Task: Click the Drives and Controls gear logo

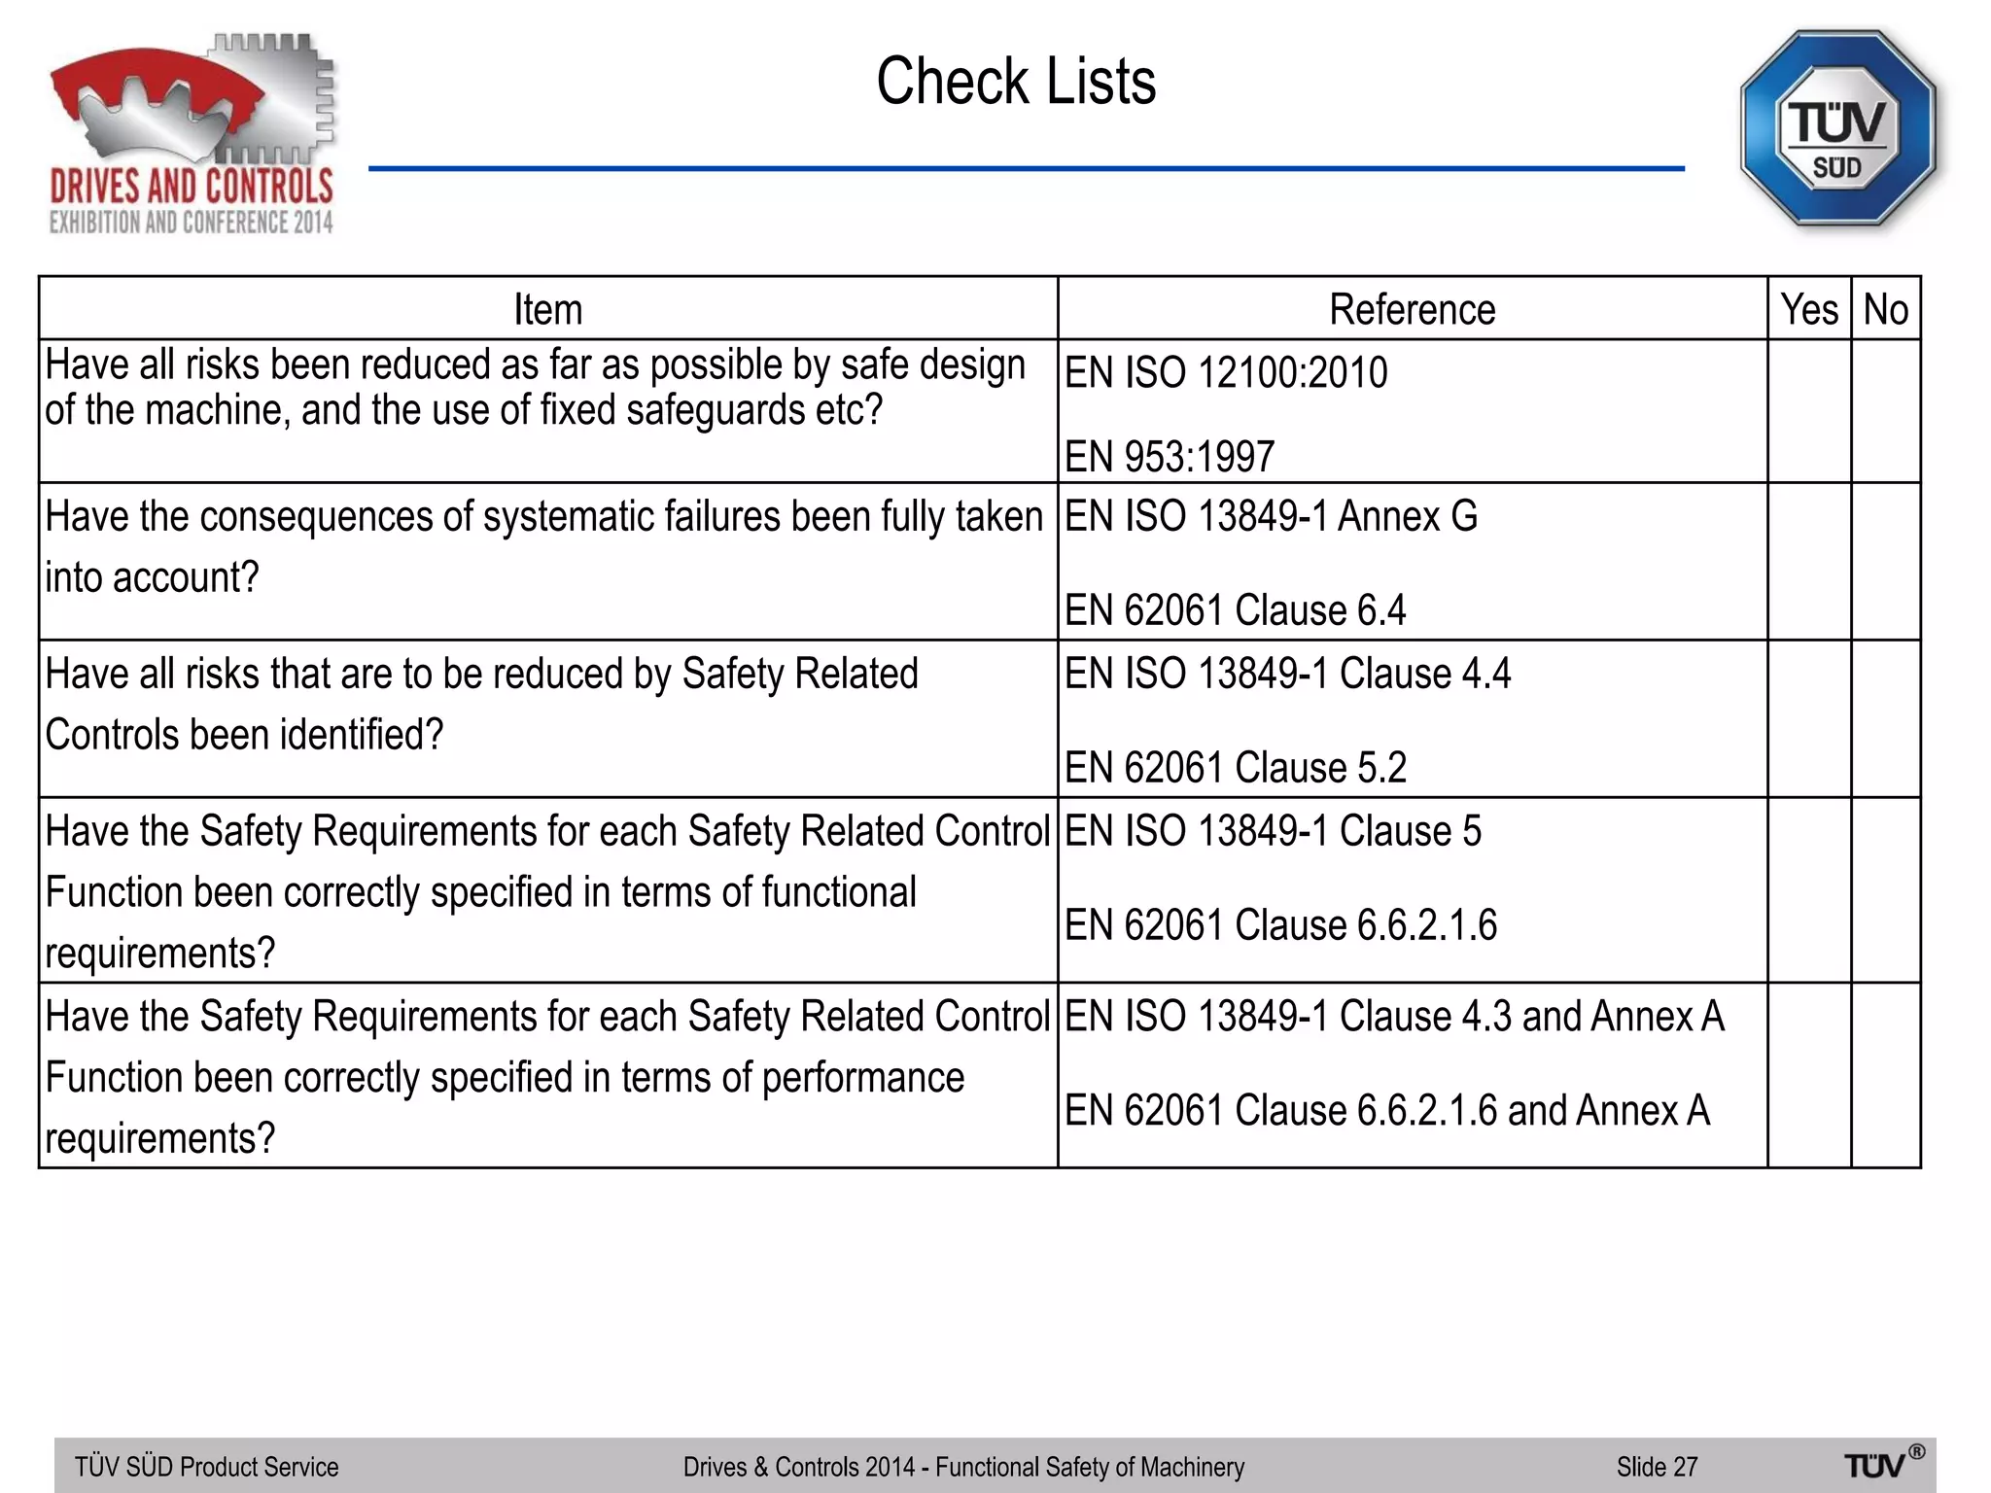Action: coord(192,134)
